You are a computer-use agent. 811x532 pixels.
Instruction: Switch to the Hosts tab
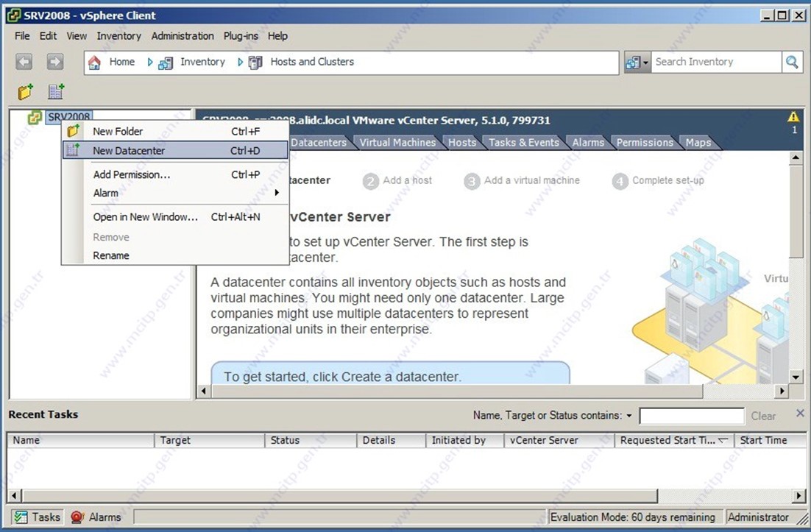coord(462,142)
